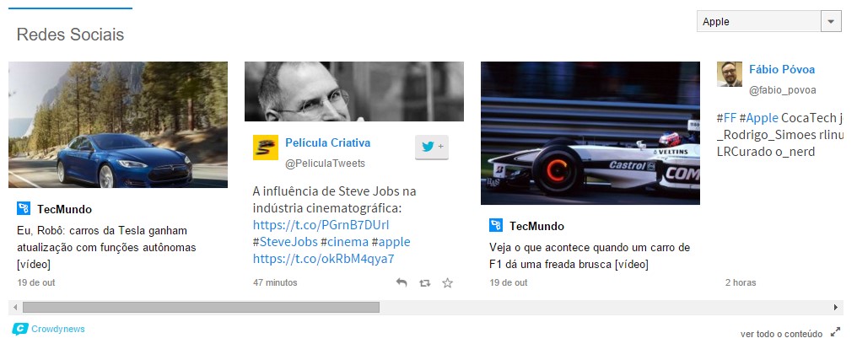This screenshot has height=349, width=857.
Task: Click the Fábio Póvoa profile photo
Action: tap(730, 74)
